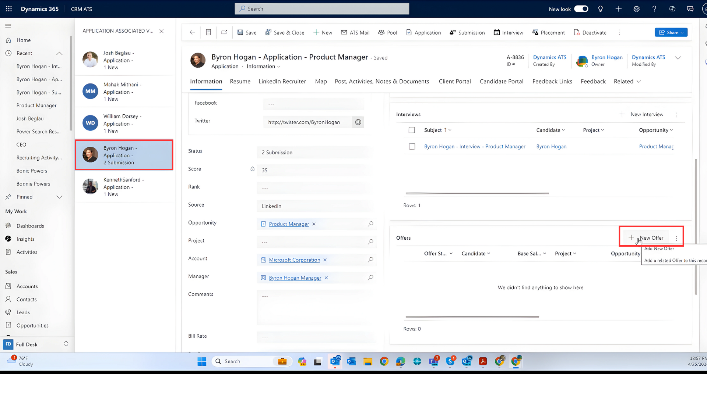
Task: Select KennethSanford application record
Action: coord(124,187)
